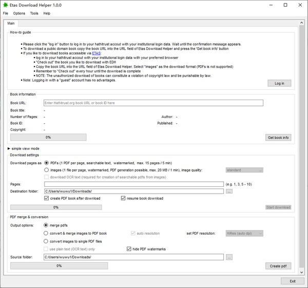This screenshot has width=308, height=288.
Task: Toggle create PDF book after download
Action: [46, 198]
